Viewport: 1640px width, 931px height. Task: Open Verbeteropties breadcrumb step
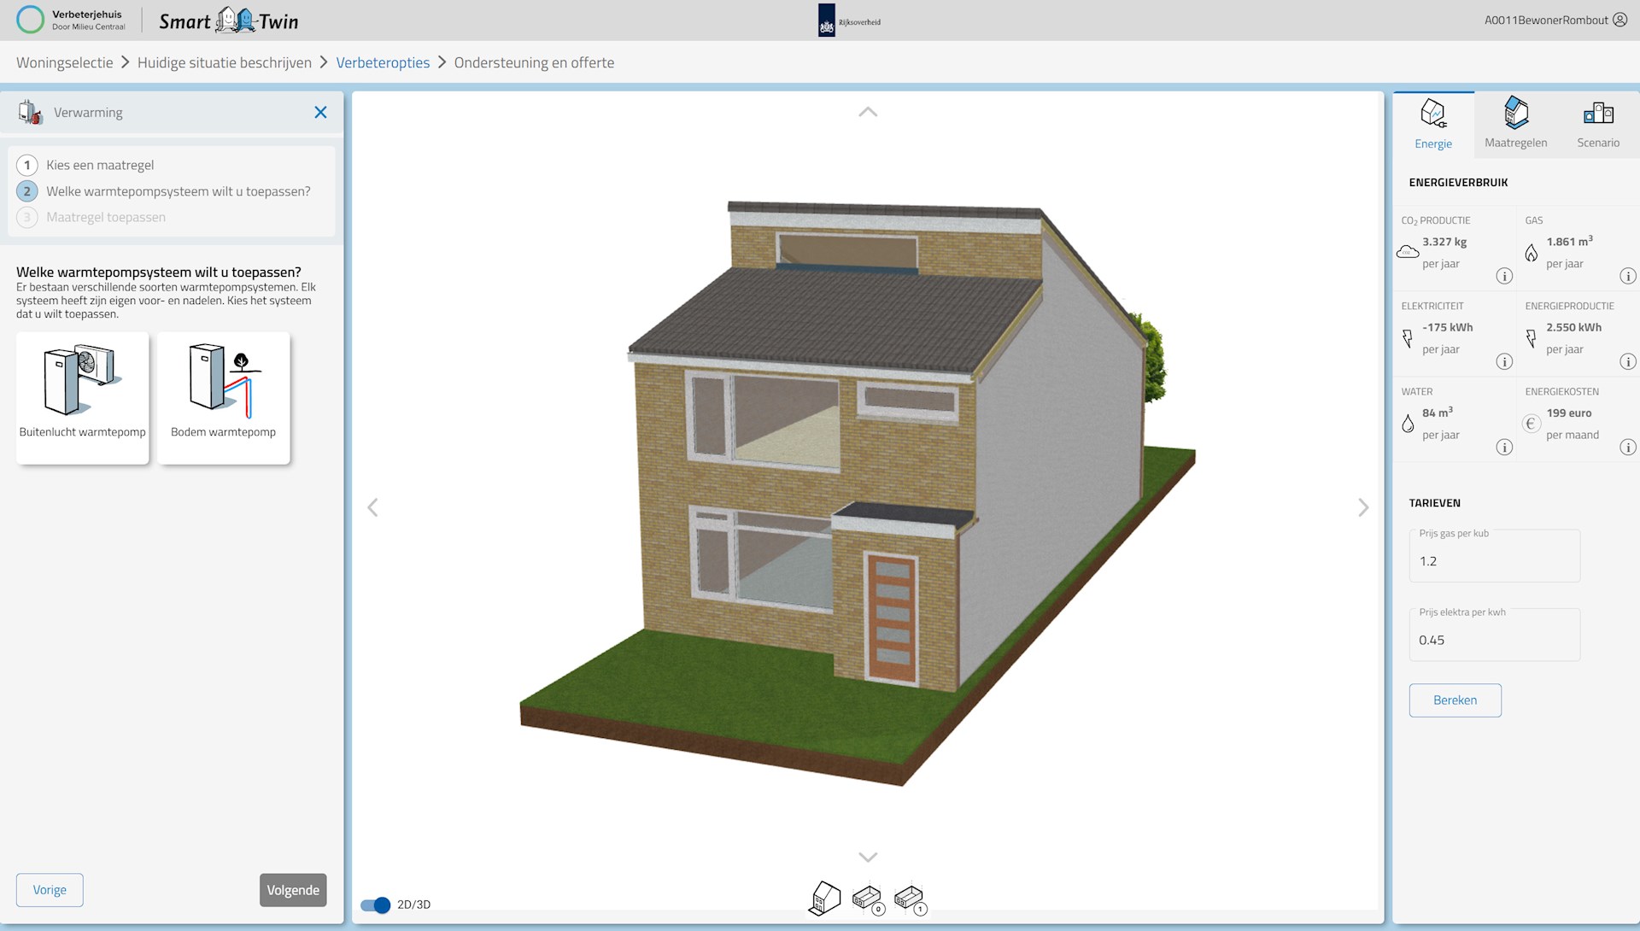[x=383, y=62]
